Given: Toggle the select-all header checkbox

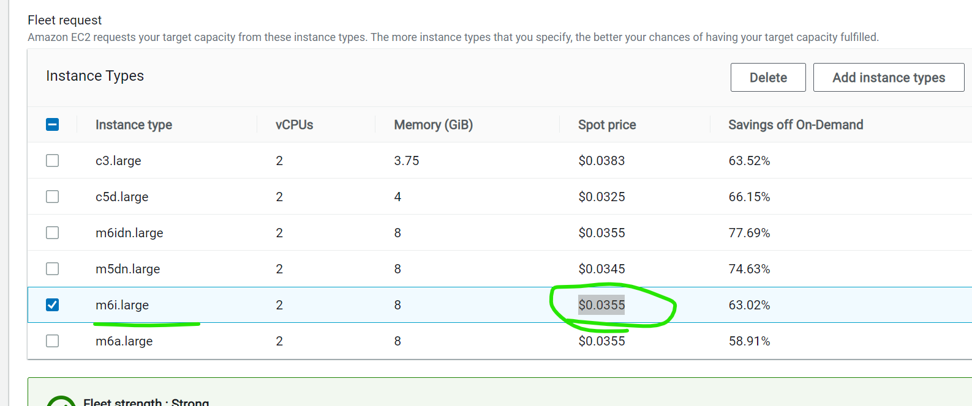Looking at the screenshot, I should coord(53,125).
